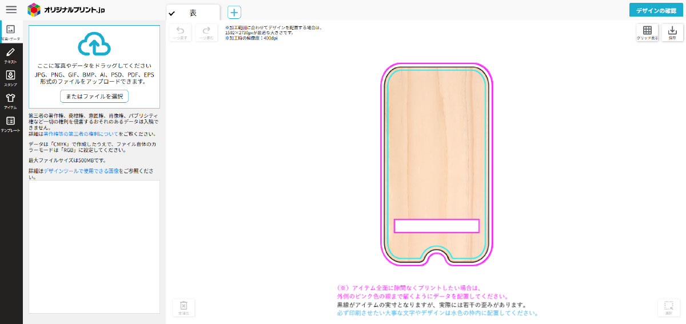This screenshot has width=686, height=324.
Task: Click the save download icon
Action: (672, 33)
